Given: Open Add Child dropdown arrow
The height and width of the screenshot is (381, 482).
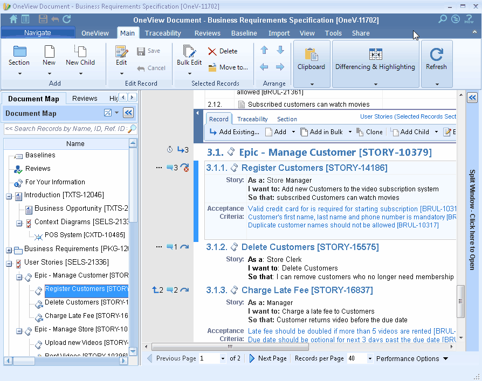Looking at the screenshot, I should click(x=436, y=132).
